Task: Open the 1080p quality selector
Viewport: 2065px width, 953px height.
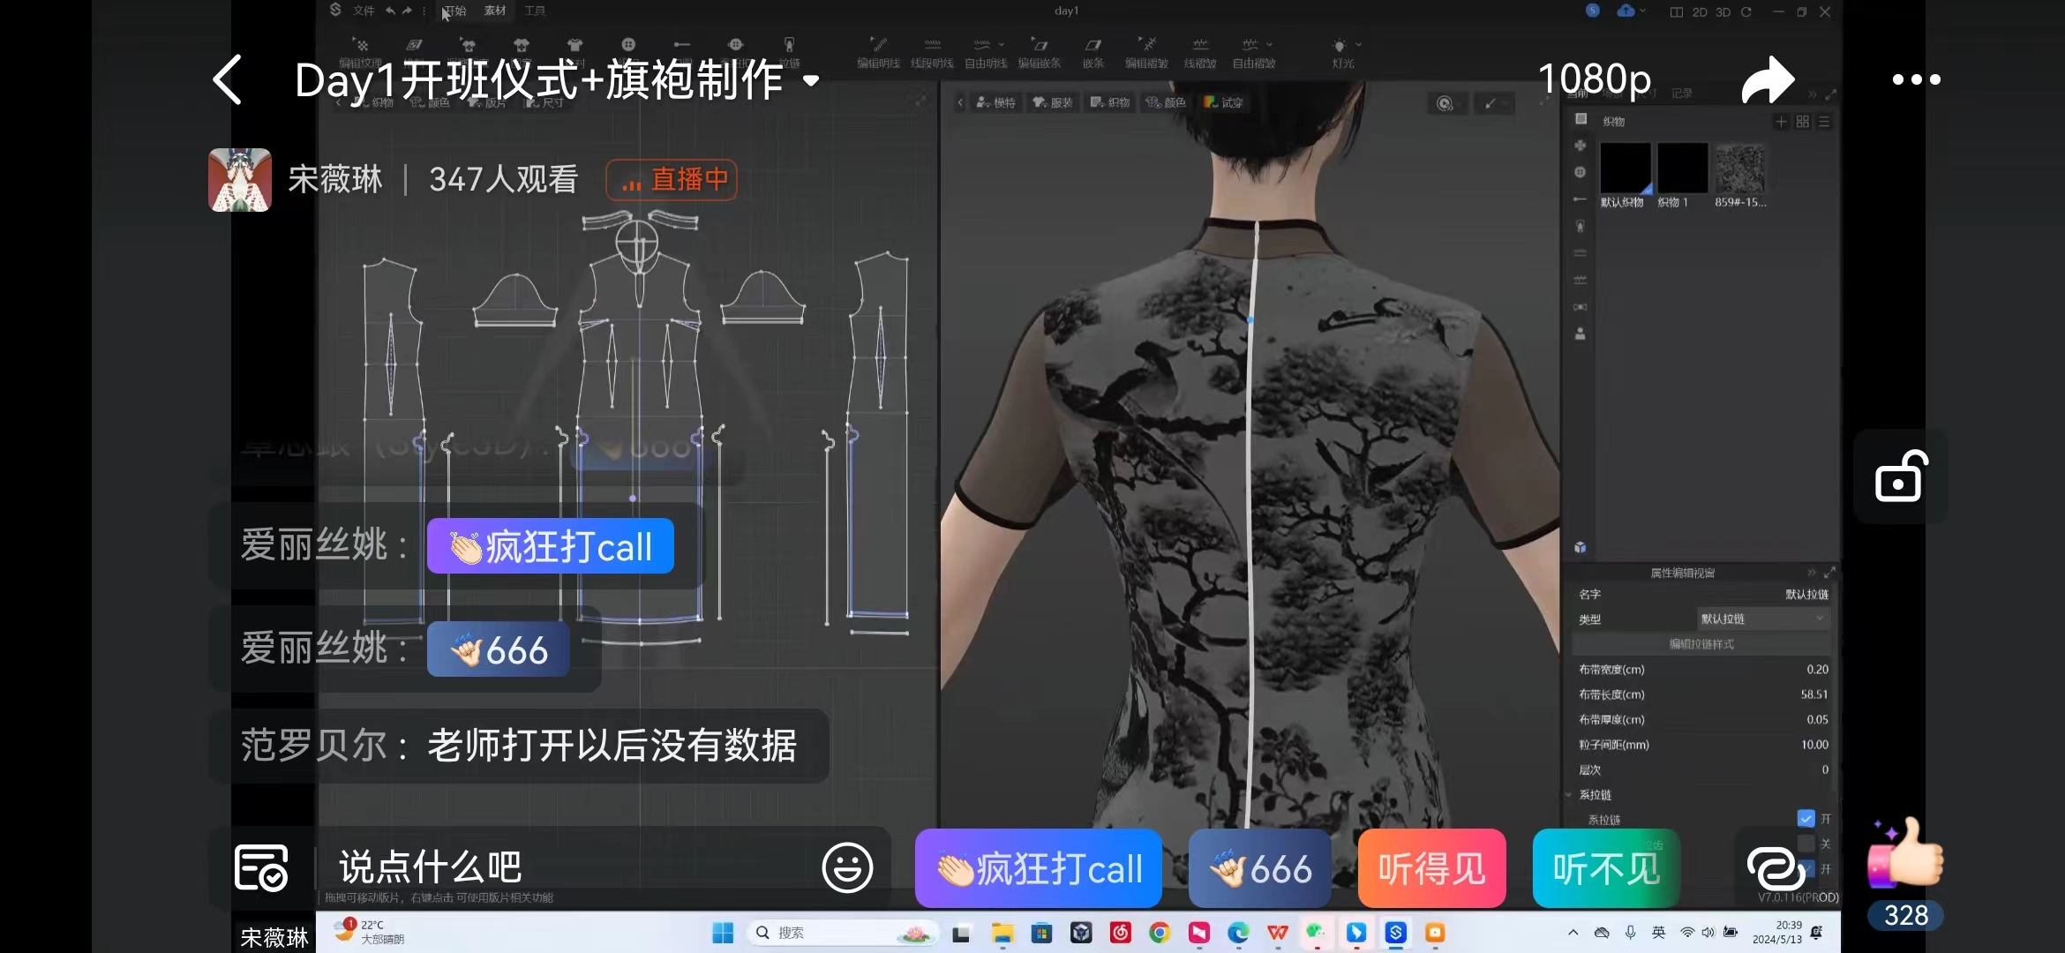Action: 1594,79
